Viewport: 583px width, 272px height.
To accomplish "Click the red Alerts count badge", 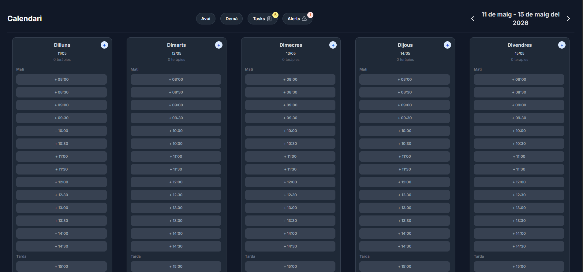I will tap(310, 15).
